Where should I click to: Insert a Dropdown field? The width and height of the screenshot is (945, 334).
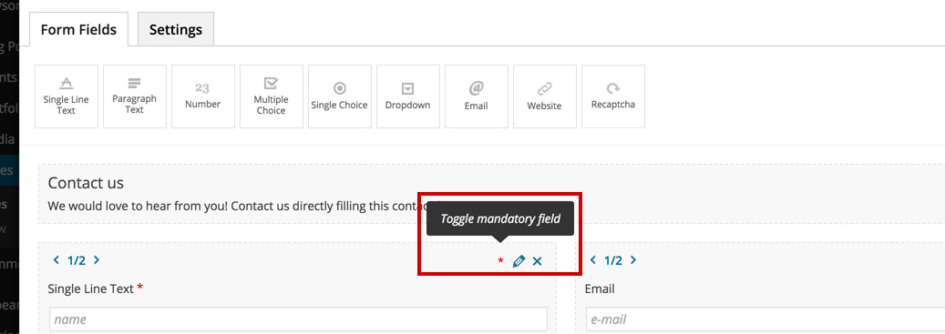pos(408,96)
